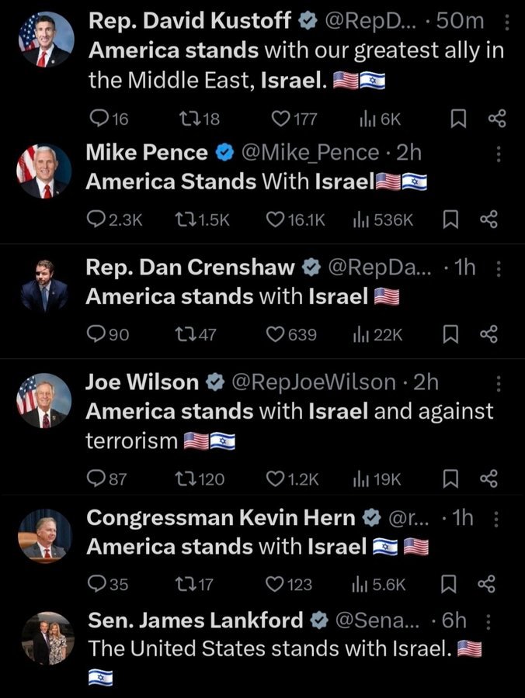This screenshot has width=525, height=698.
Task: Share Congressman Kevin Hern's tweet
Action: coord(486,584)
